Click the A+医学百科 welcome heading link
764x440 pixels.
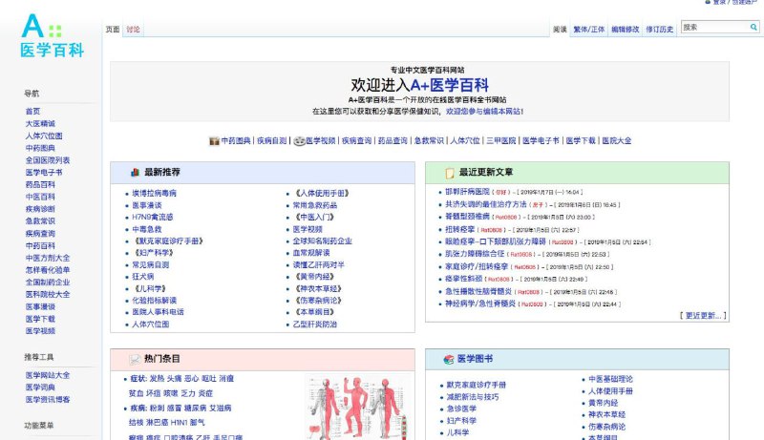pos(449,85)
